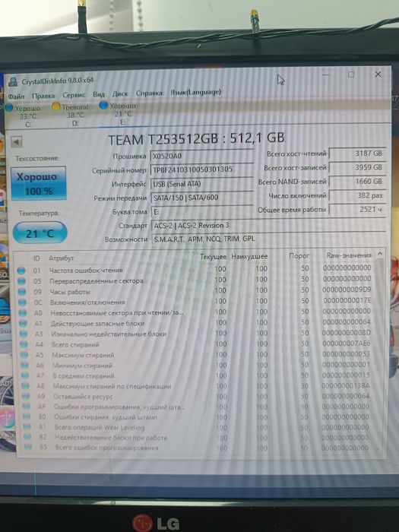This screenshot has height=532, width=399.
Task: Click the CrystalDiskInfo title bar app icon
Action: coord(13,82)
